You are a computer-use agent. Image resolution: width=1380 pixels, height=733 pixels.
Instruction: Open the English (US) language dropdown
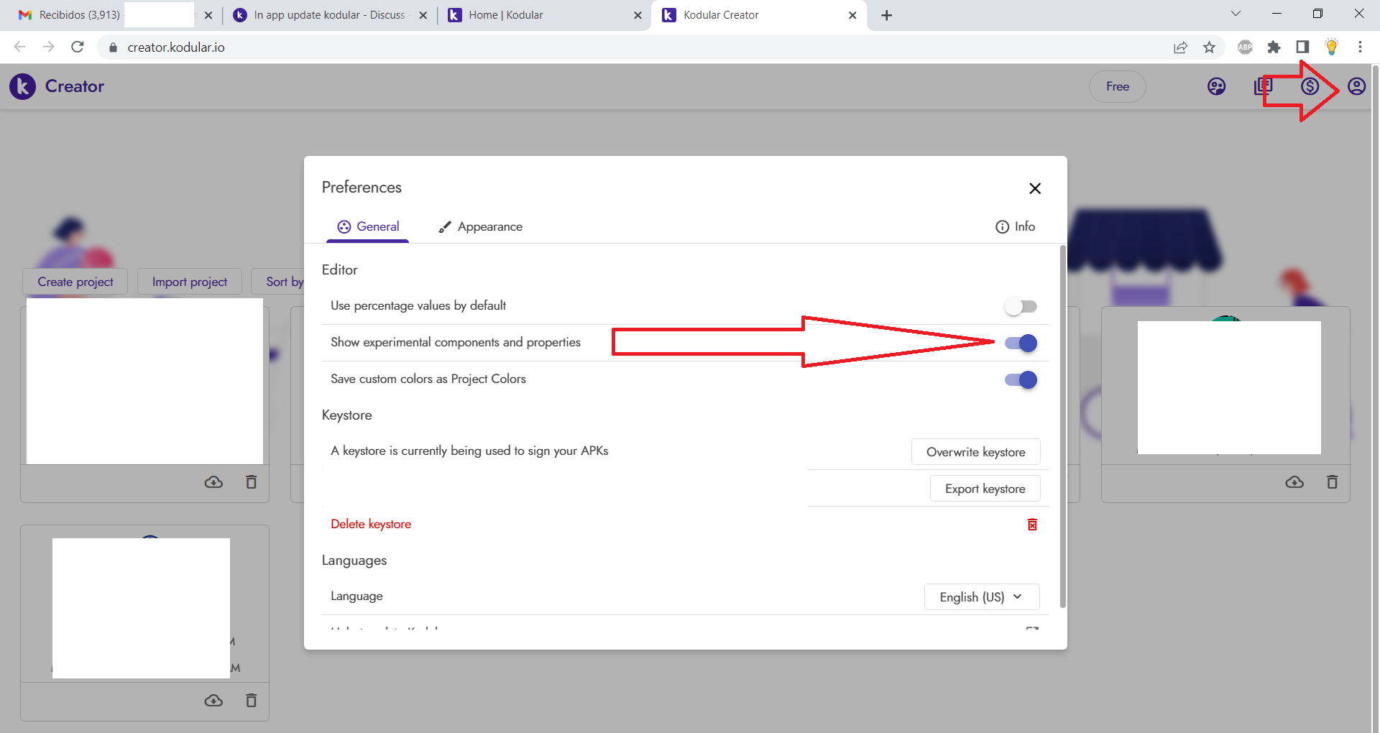[981, 597]
